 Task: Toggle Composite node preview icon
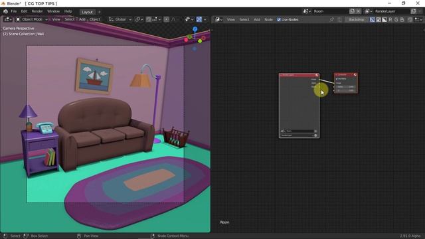(355, 74)
